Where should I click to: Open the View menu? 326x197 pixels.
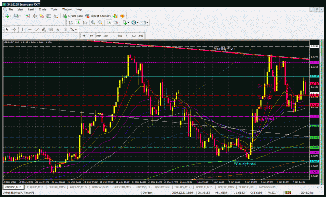tap(20, 9)
